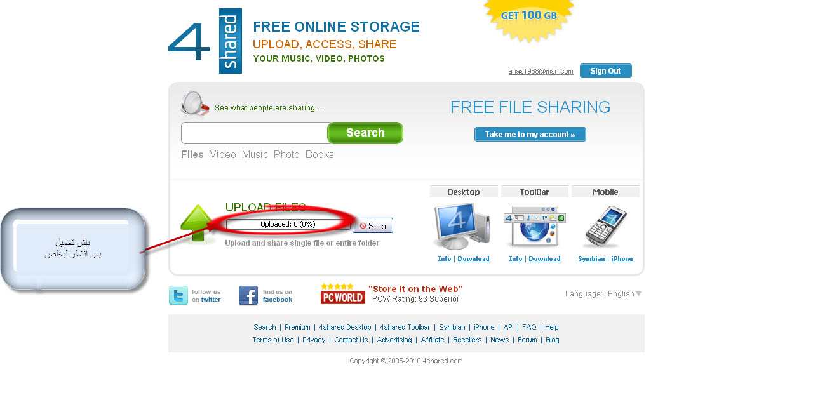Click the Sign Out button

605,71
